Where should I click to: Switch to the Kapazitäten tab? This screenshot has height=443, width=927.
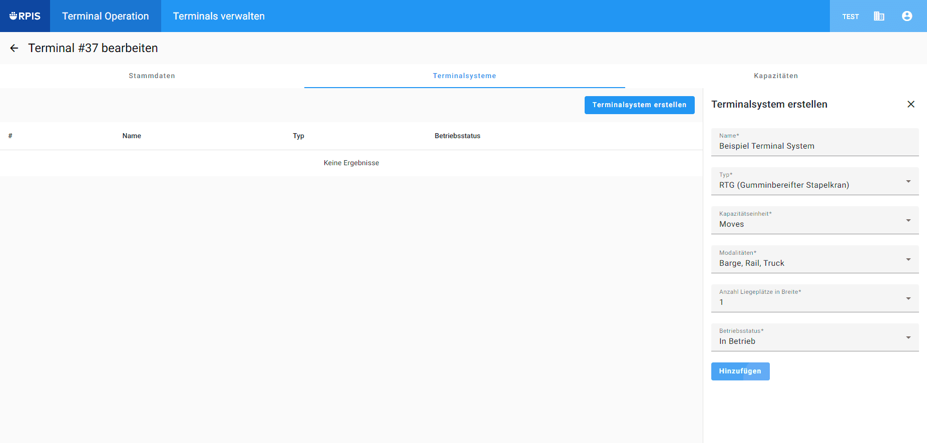[776, 76]
